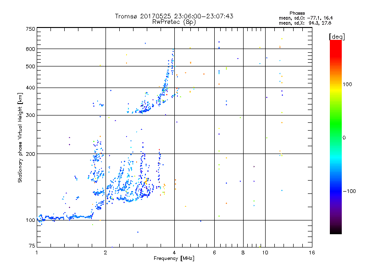
Task: Click the loop-shaped scatter cluster near 3 MHz
Action: (x=144, y=189)
